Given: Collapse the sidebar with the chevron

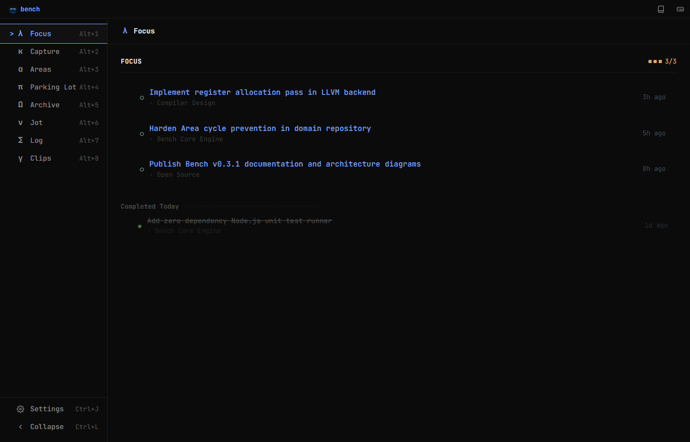Looking at the screenshot, I should point(20,427).
